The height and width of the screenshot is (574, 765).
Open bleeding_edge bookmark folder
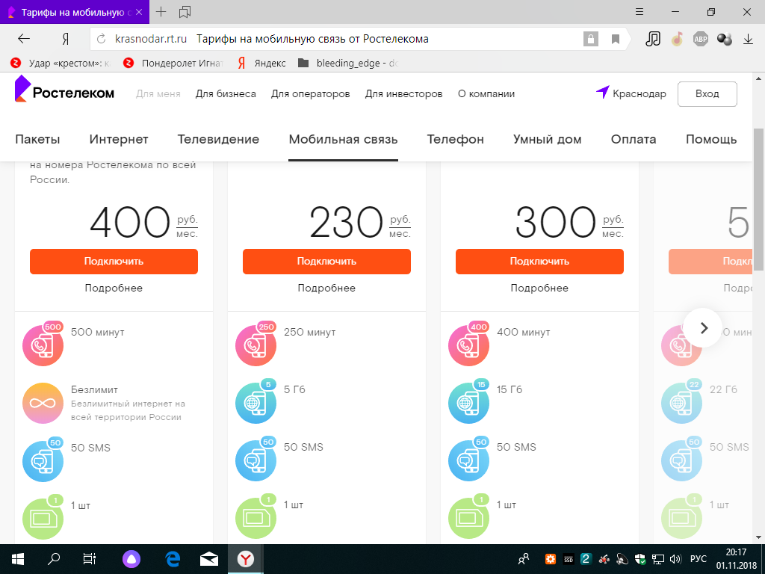pyautogui.click(x=348, y=63)
